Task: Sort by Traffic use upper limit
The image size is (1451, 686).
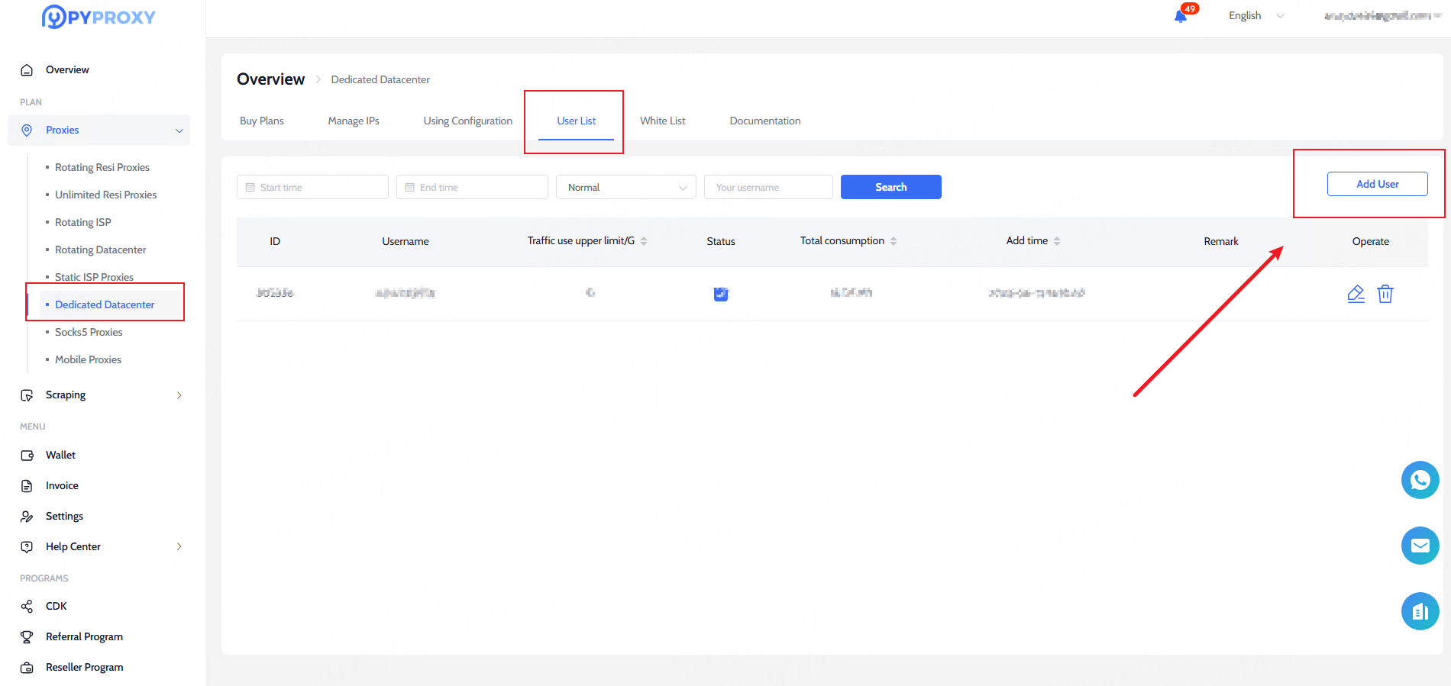Action: pyautogui.click(x=644, y=241)
